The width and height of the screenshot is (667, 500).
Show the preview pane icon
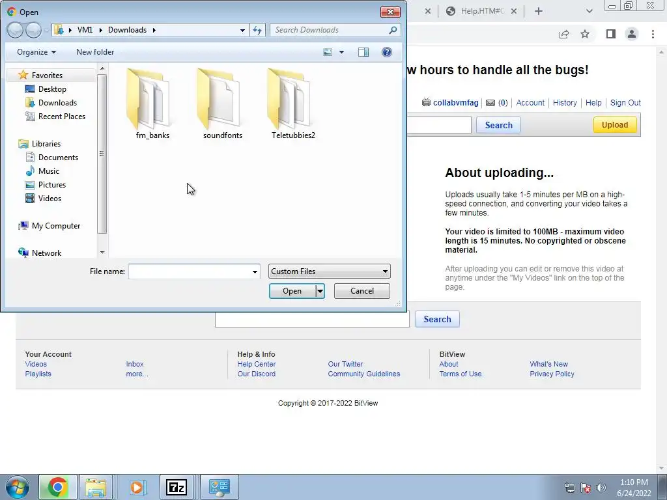coord(363,52)
